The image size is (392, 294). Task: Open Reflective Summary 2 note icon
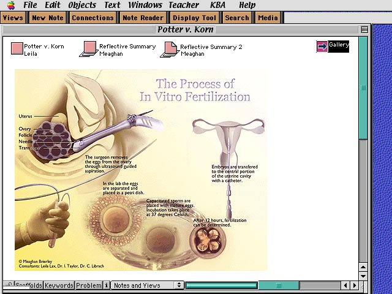pos(169,50)
